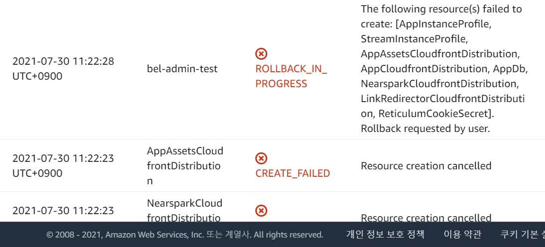Click the timestamp in the AppAssetsCloudfrontDistribution row

[x=63, y=166]
